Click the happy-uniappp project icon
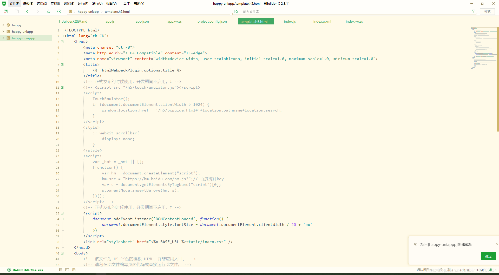The image size is (499, 275). (x=8, y=38)
